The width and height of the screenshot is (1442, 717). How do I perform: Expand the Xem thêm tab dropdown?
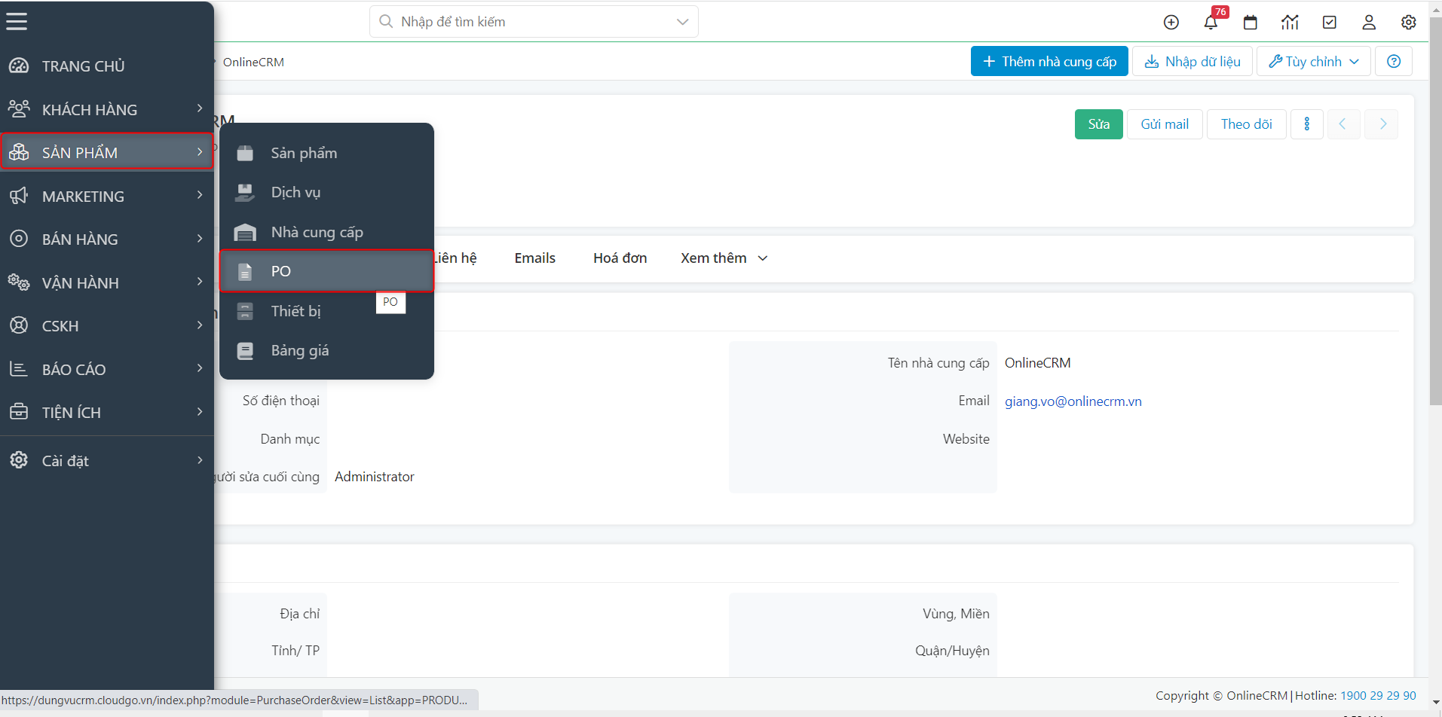click(724, 258)
